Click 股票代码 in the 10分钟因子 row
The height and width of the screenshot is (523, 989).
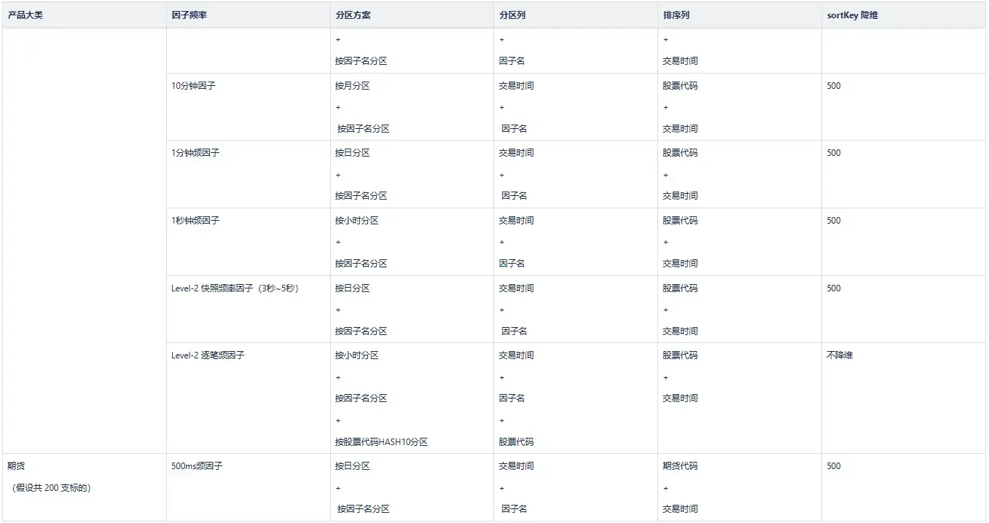[680, 85]
